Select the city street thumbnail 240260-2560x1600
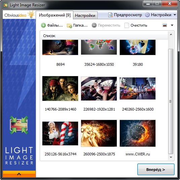This screenshot has width=180, height=180. (x=138, y=88)
